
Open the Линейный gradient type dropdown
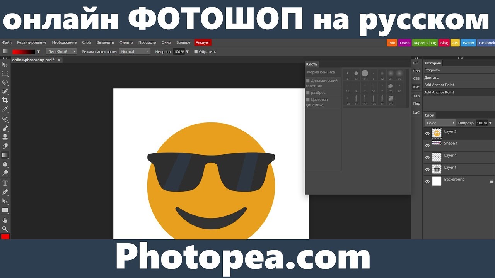tap(61, 51)
